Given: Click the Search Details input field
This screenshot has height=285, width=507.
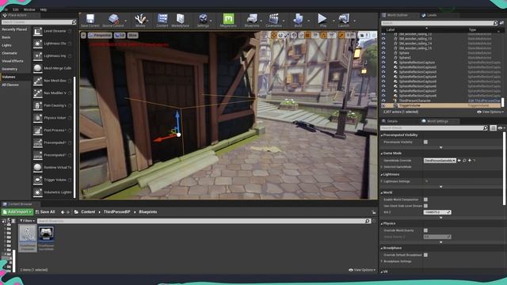Looking at the screenshot, I should click(x=434, y=128).
